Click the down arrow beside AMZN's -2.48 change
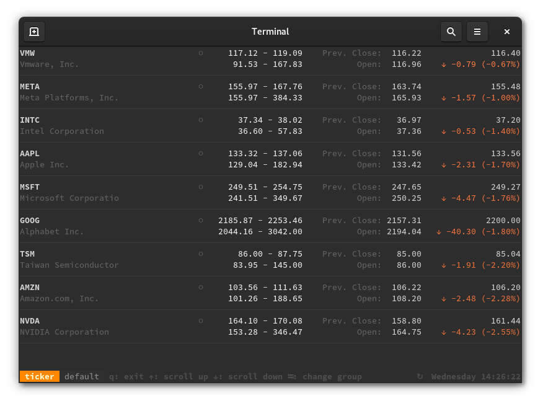 (x=444, y=299)
